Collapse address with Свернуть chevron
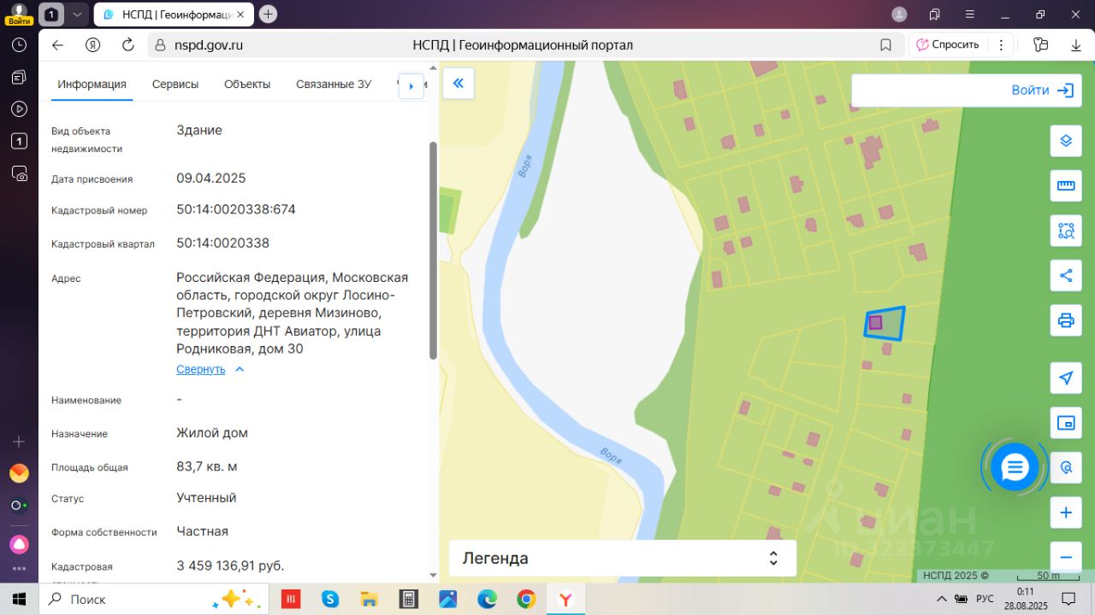 pyautogui.click(x=210, y=369)
